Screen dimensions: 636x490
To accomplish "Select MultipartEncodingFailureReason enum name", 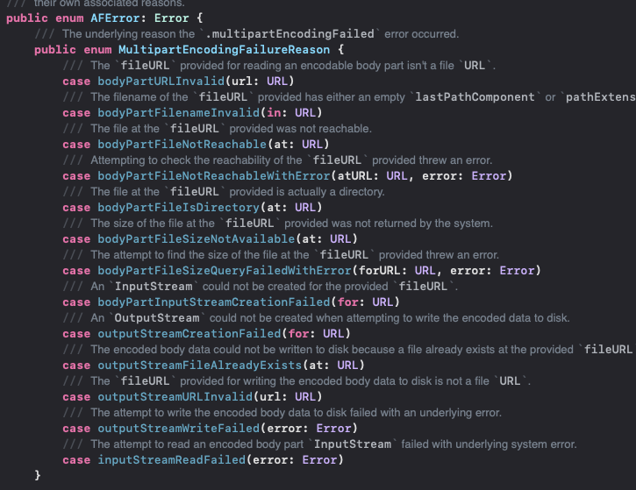I will (224, 50).
